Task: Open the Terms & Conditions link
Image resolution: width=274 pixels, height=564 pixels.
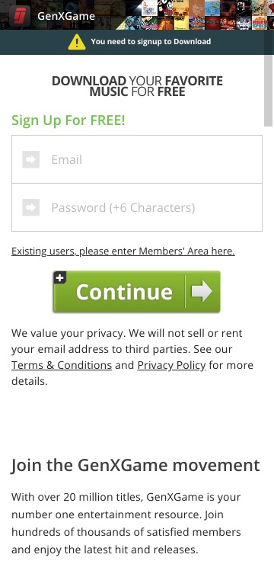Action: point(62,365)
